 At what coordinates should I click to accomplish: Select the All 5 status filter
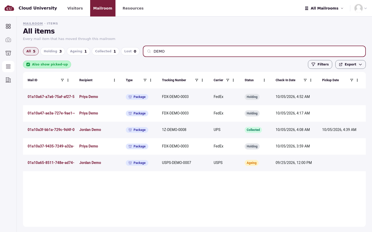31,51
